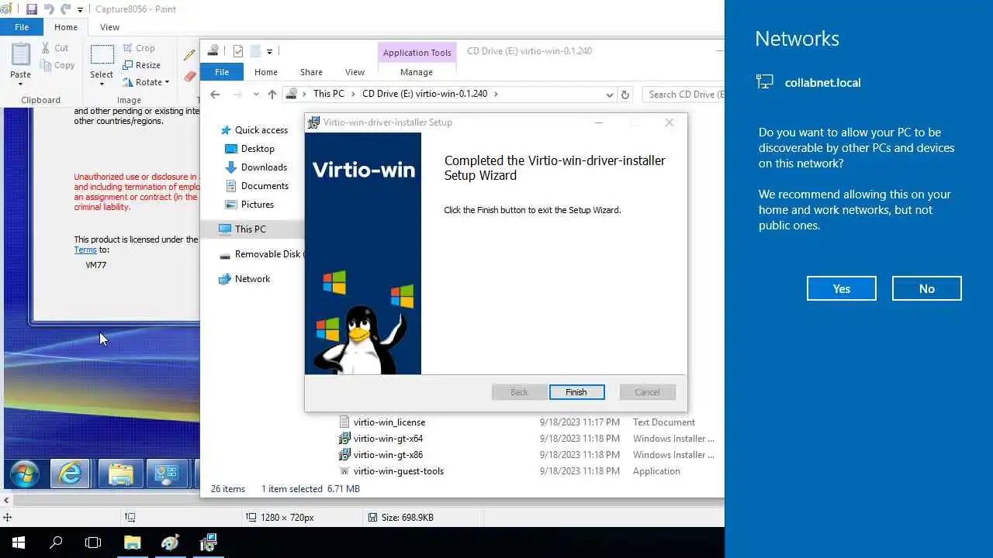Click the Terms link in the Paint image
993x558 pixels.
pyautogui.click(x=85, y=250)
